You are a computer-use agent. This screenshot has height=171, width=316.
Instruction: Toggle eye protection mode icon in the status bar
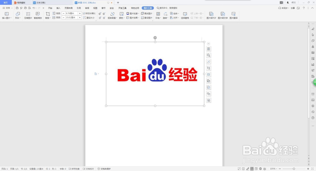264,169
